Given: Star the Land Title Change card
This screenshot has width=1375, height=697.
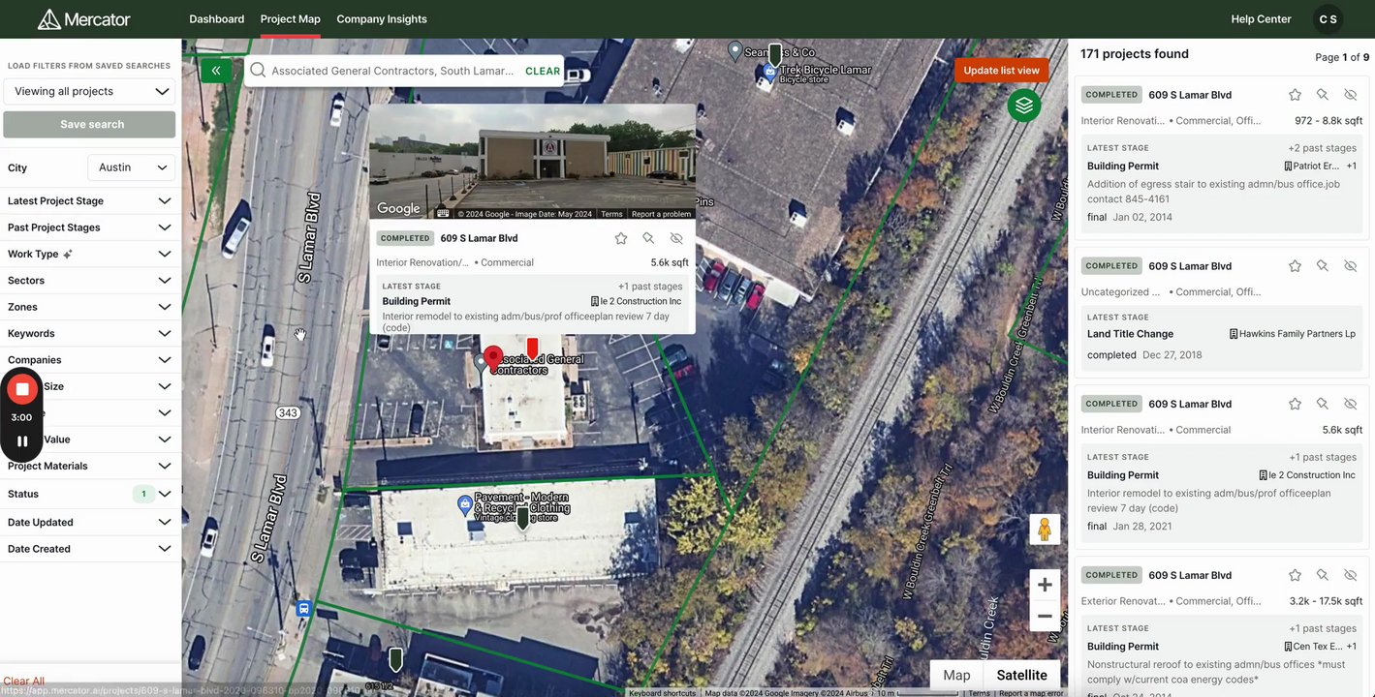Looking at the screenshot, I should point(1295,266).
